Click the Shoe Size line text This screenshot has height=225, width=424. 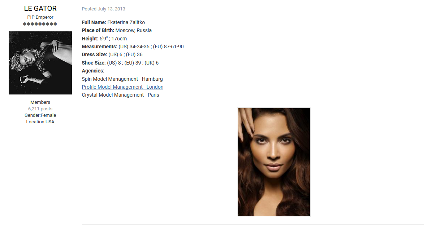pyautogui.click(x=120, y=63)
